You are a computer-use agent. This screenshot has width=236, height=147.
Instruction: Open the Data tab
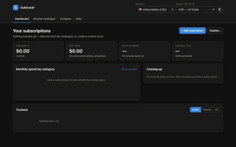coord(78,19)
